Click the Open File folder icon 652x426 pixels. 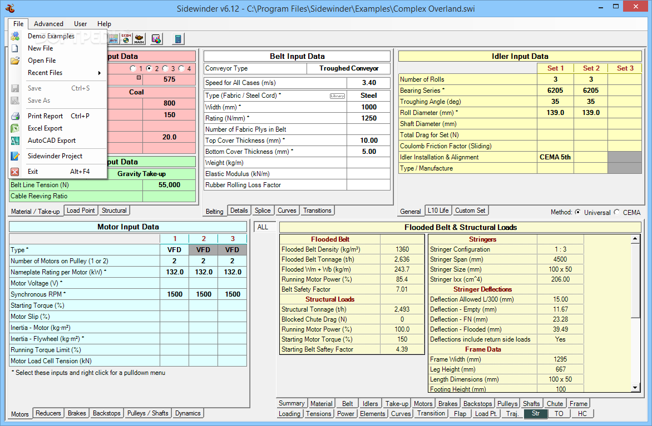[x=15, y=61]
